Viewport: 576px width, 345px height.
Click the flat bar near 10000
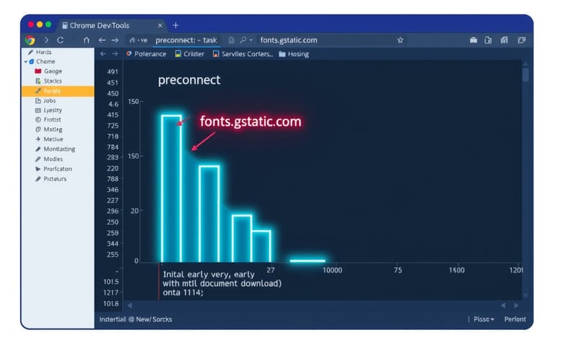click(307, 261)
